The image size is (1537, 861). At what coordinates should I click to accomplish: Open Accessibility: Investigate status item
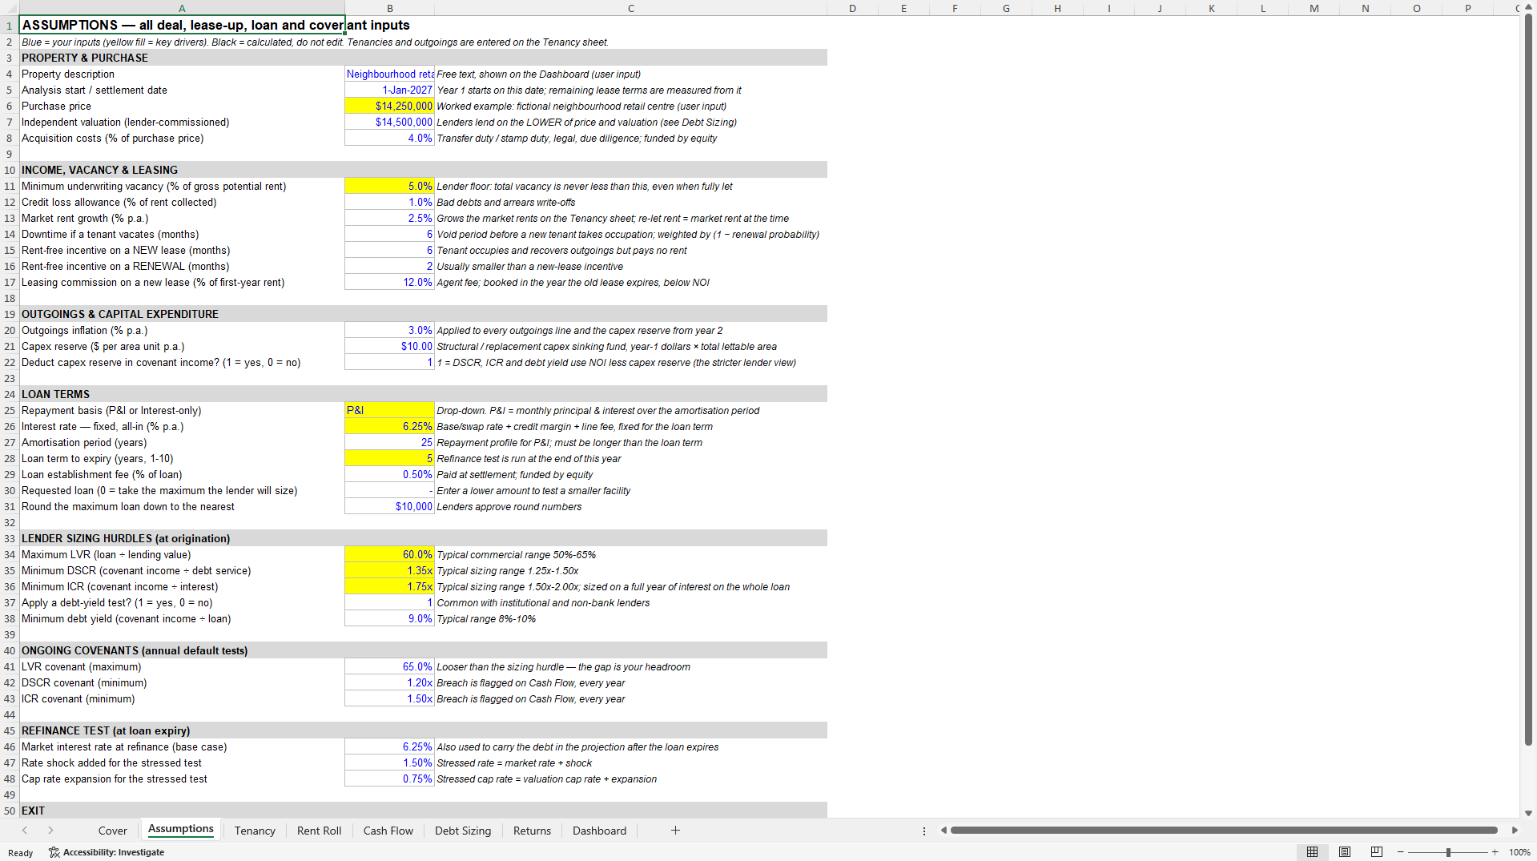click(107, 852)
